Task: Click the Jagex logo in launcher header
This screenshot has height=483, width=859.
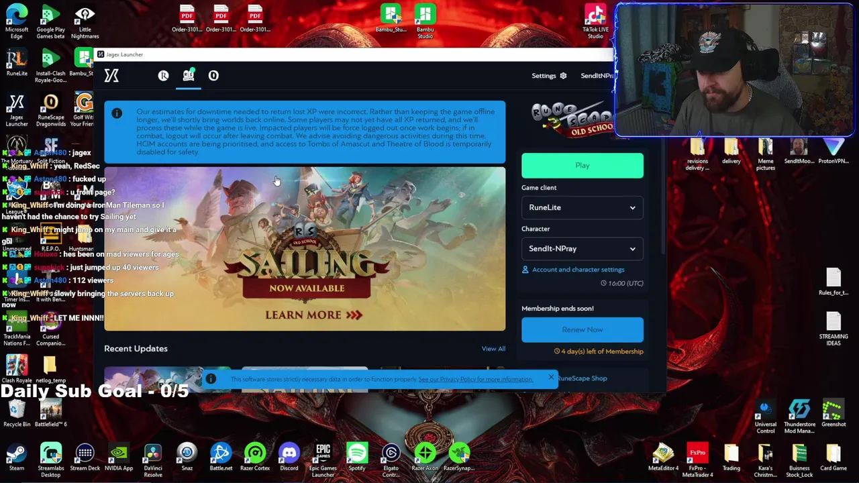Action: (111, 76)
